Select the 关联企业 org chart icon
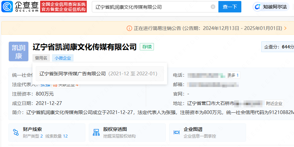The image size is (294, 147). (x=55, y=85)
